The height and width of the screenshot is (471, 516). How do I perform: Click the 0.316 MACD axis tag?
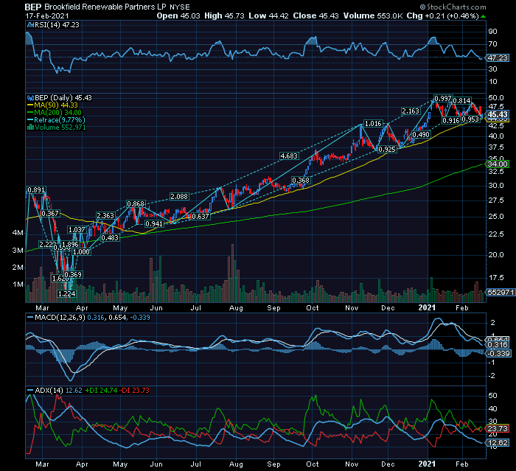point(498,345)
